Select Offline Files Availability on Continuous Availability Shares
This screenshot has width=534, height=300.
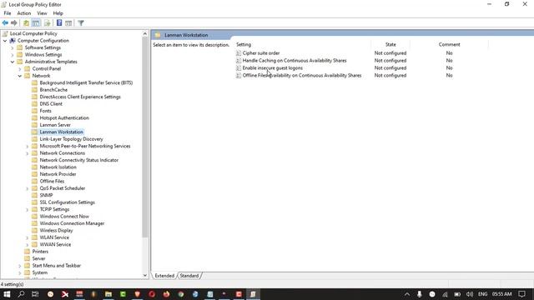[302, 76]
